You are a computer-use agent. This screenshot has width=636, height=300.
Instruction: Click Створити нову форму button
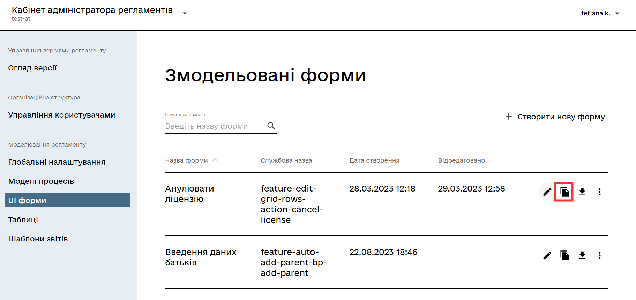555,117
